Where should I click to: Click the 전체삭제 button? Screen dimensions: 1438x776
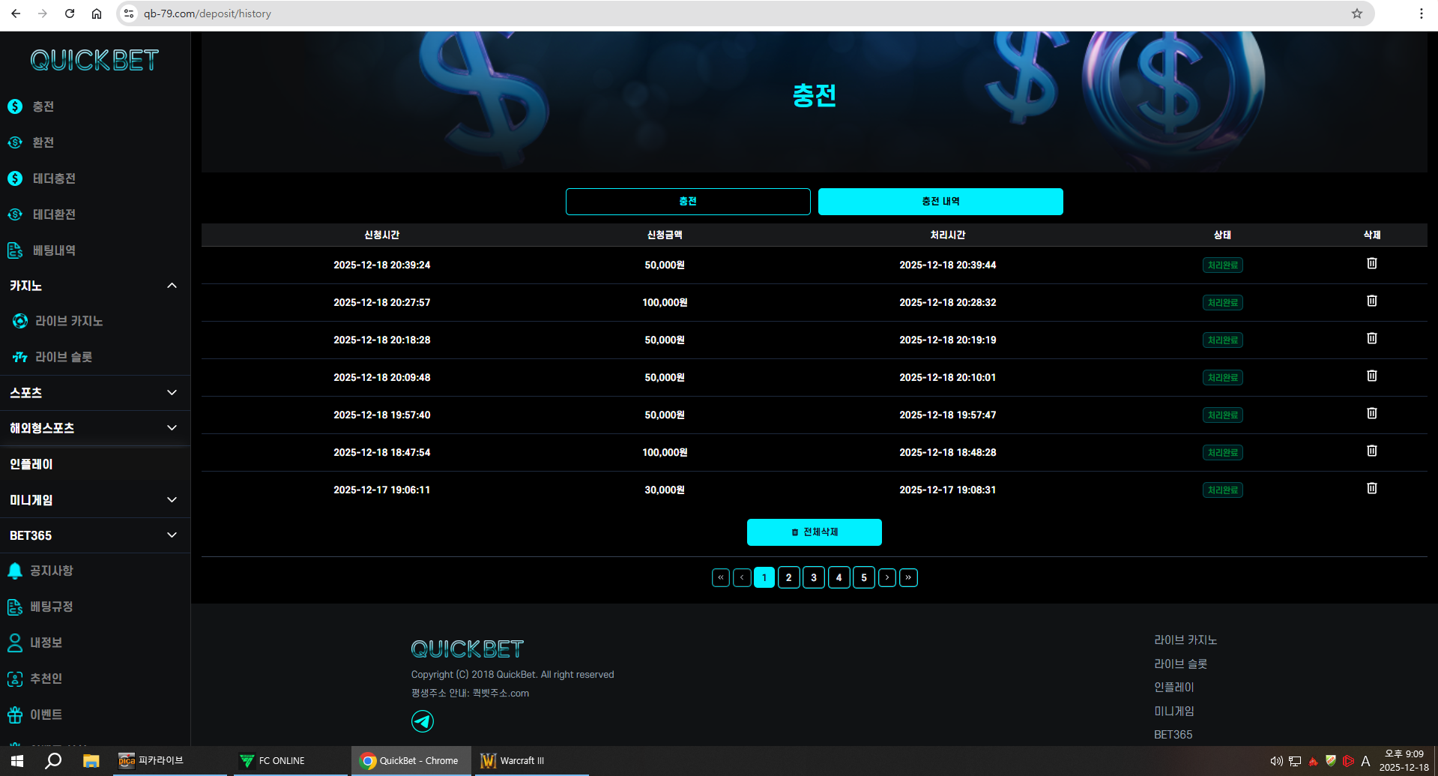[814, 532]
